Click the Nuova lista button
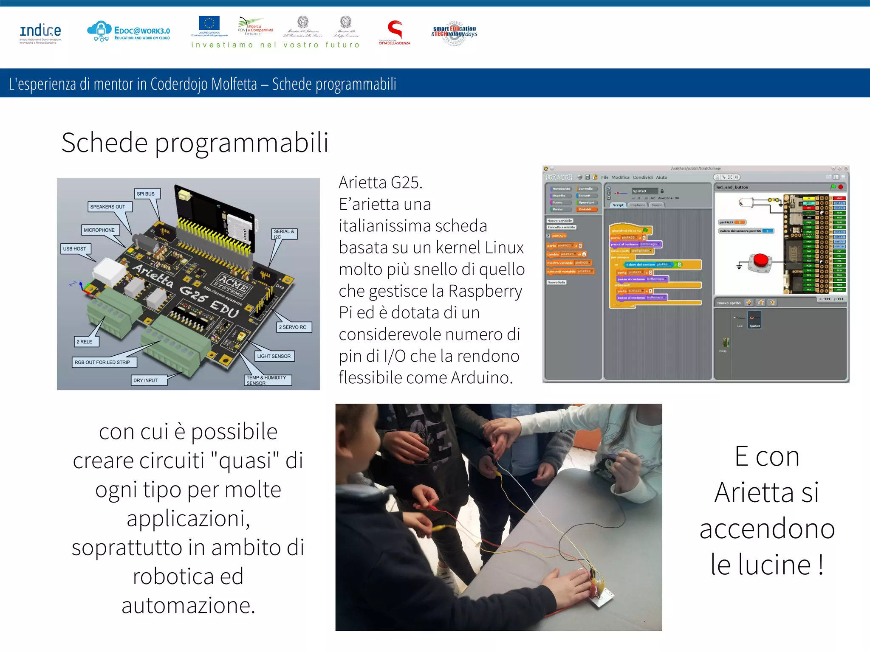This screenshot has height=652, width=870. tap(556, 282)
